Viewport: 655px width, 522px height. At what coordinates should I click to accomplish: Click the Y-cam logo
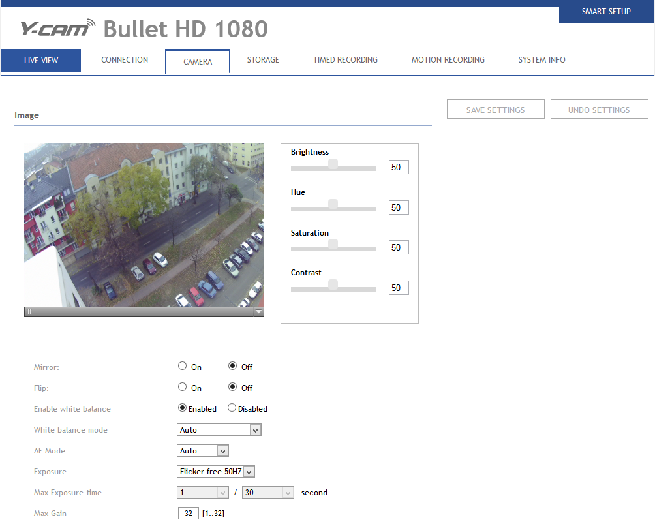[x=57, y=28]
